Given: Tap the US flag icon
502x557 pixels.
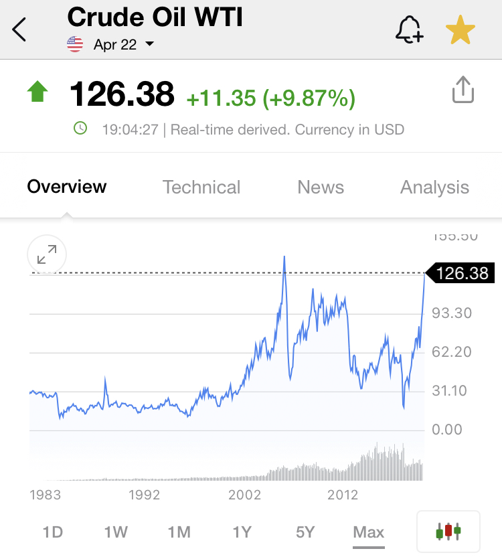Looking at the screenshot, I should [75, 45].
